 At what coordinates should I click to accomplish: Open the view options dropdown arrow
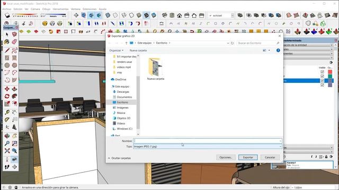pos(269,51)
